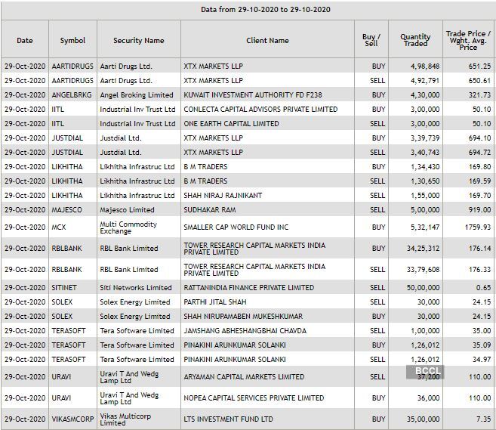
Task: Select LTS Investment Fund Ltd client
Action: pyautogui.click(x=229, y=419)
